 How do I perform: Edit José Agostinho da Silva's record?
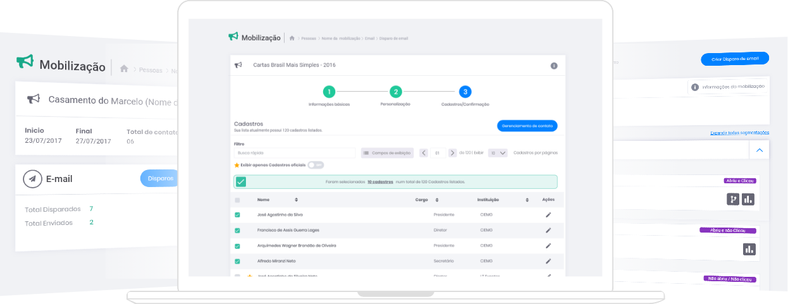[548, 215]
